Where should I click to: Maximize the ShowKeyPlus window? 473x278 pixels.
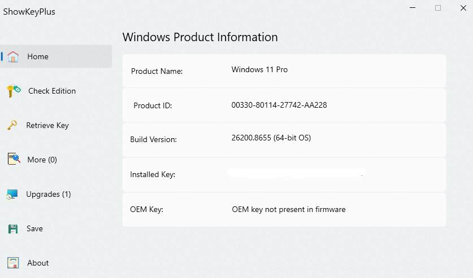click(x=438, y=8)
